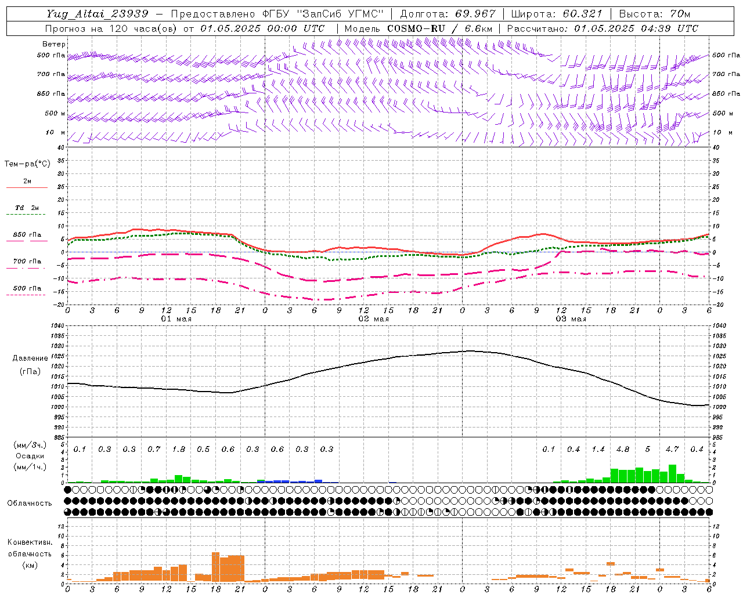
Task: Click the Тем-ра(°C) axis label
Action: pos(27,164)
